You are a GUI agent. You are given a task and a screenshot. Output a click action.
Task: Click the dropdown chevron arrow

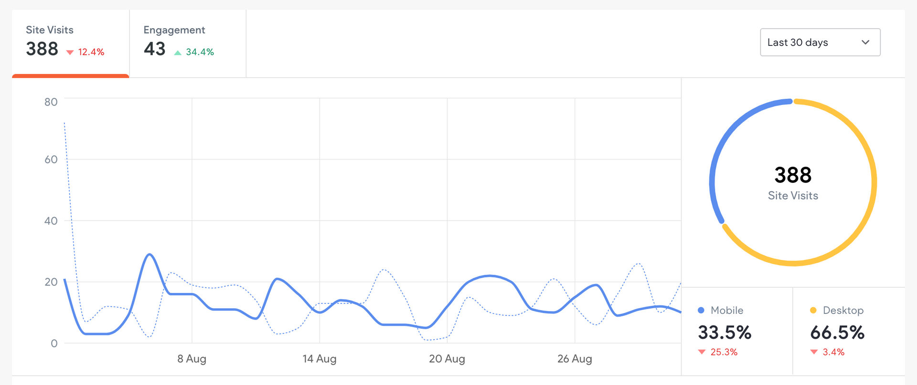(865, 42)
